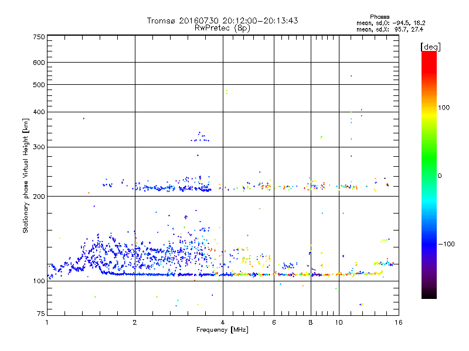Viewport: 469px width, 351px height.
Task: Click the y-axis tick label "600"
Action: tap(39, 63)
